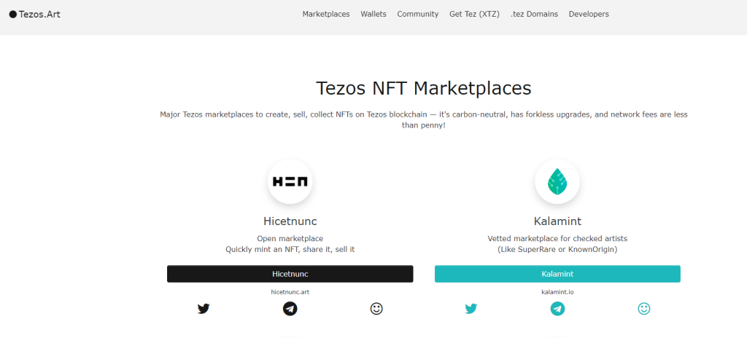Click the Hicetnunc marketplace heading
This screenshot has width=747, height=338.
pyautogui.click(x=290, y=221)
